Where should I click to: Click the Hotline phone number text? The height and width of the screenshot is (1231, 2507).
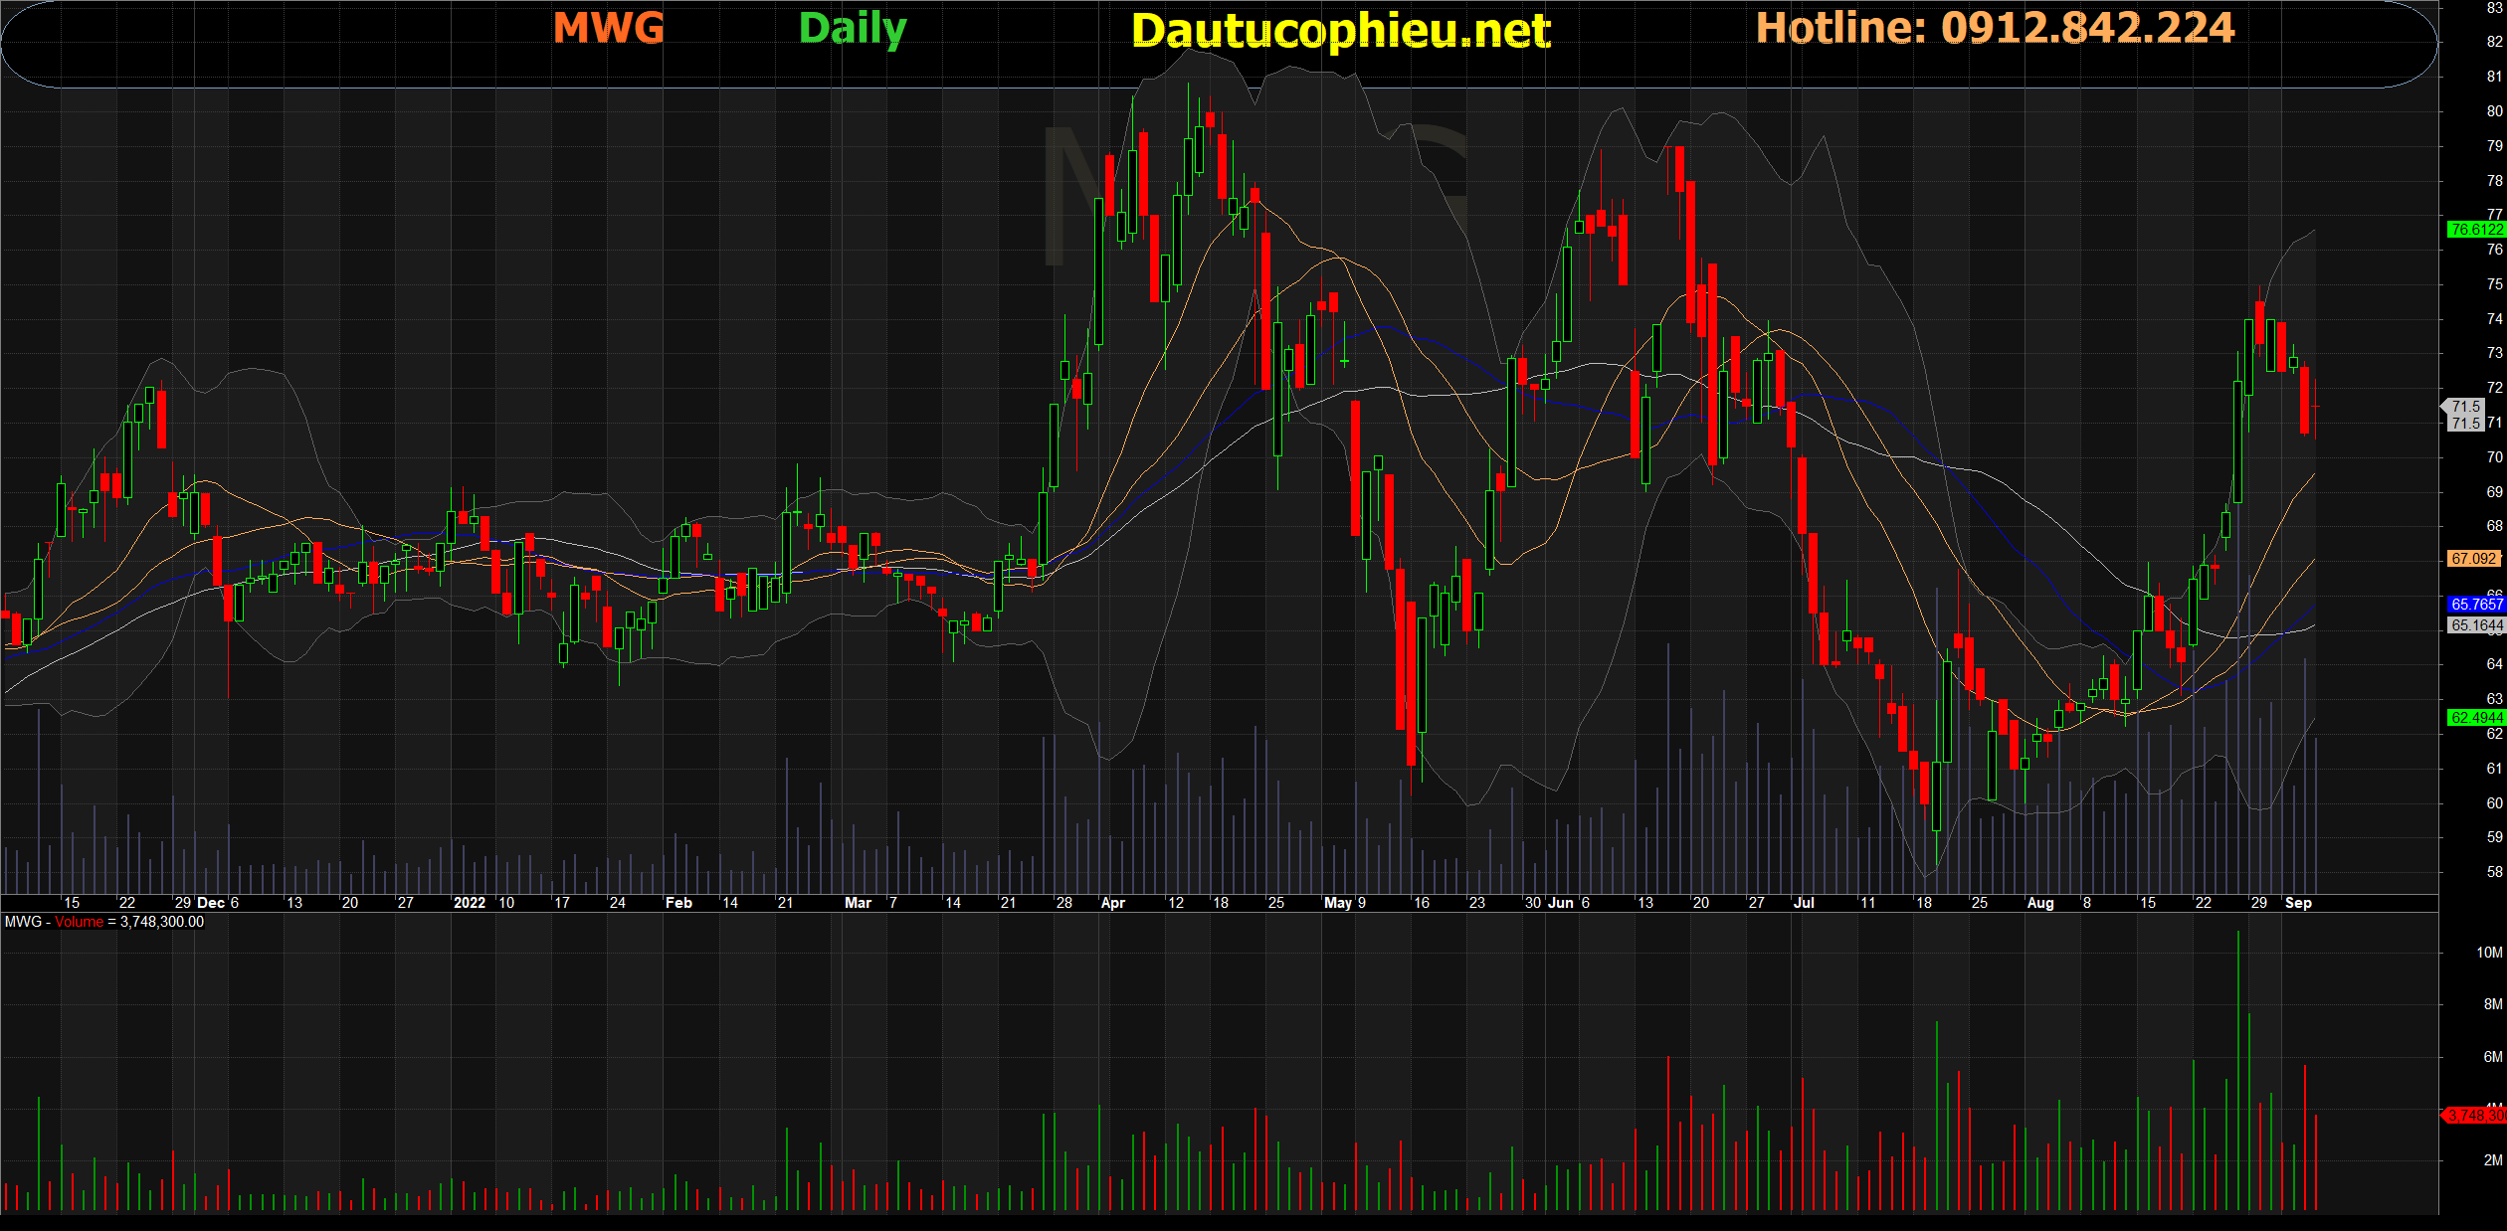tap(1994, 28)
